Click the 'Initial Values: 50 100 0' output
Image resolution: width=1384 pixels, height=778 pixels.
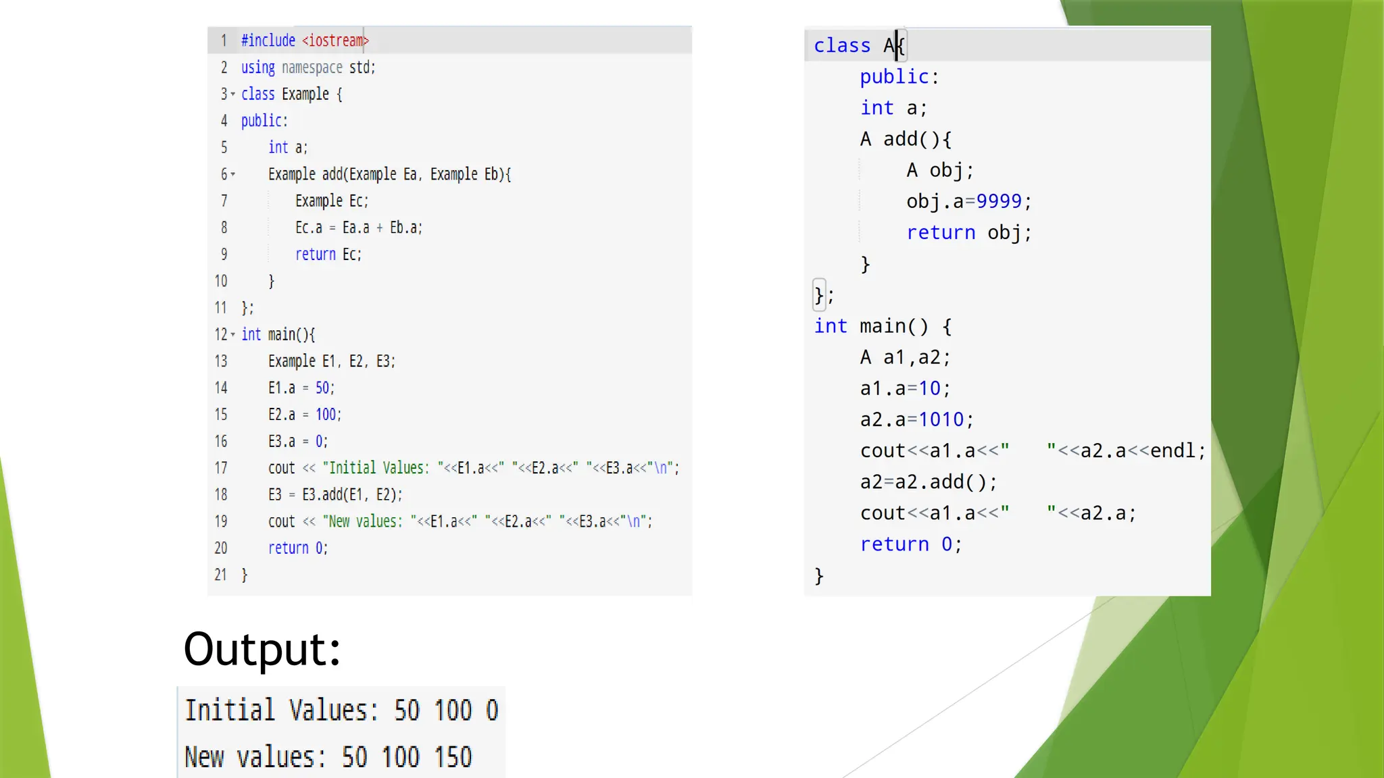point(341,710)
